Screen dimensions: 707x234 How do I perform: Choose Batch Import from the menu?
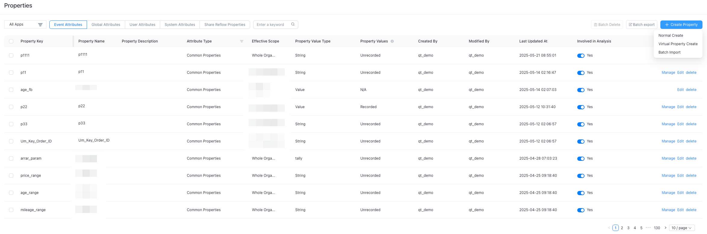coord(678,52)
